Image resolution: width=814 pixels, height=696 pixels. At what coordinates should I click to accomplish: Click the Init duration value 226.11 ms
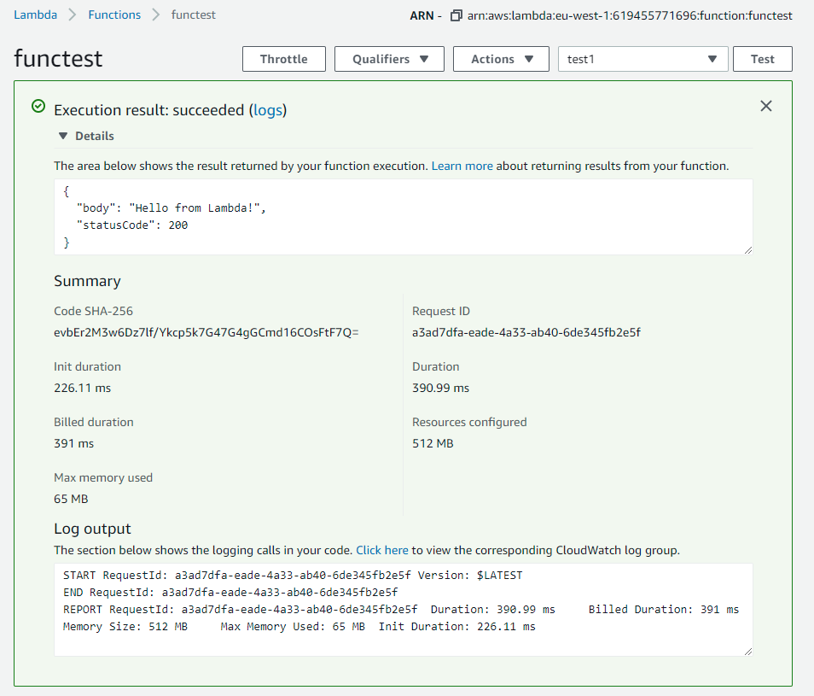(83, 388)
